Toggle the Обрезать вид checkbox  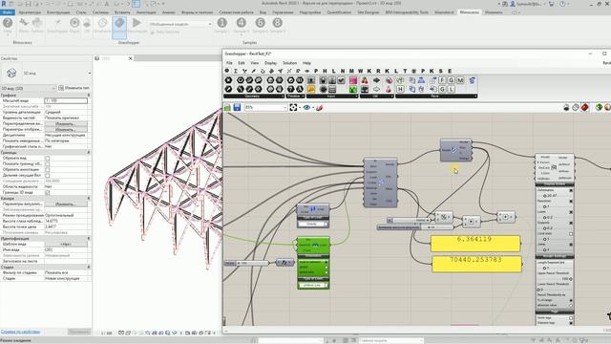48,159
